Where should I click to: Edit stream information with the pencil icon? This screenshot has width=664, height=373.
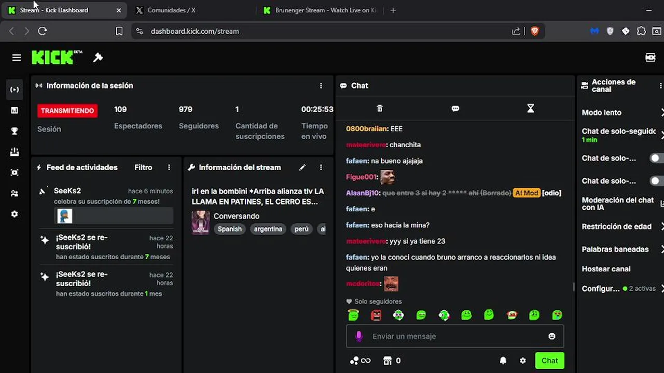coord(302,167)
